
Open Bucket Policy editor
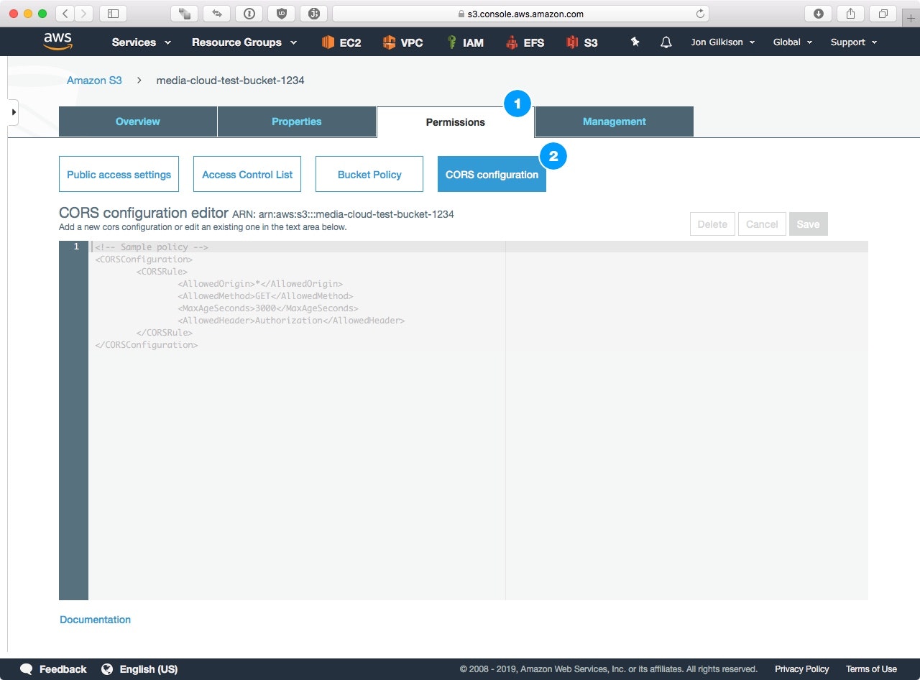(369, 174)
